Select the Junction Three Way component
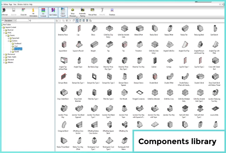The width and height of the screenshot is (226, 153). pyautogui.click(x=63, y=111)
